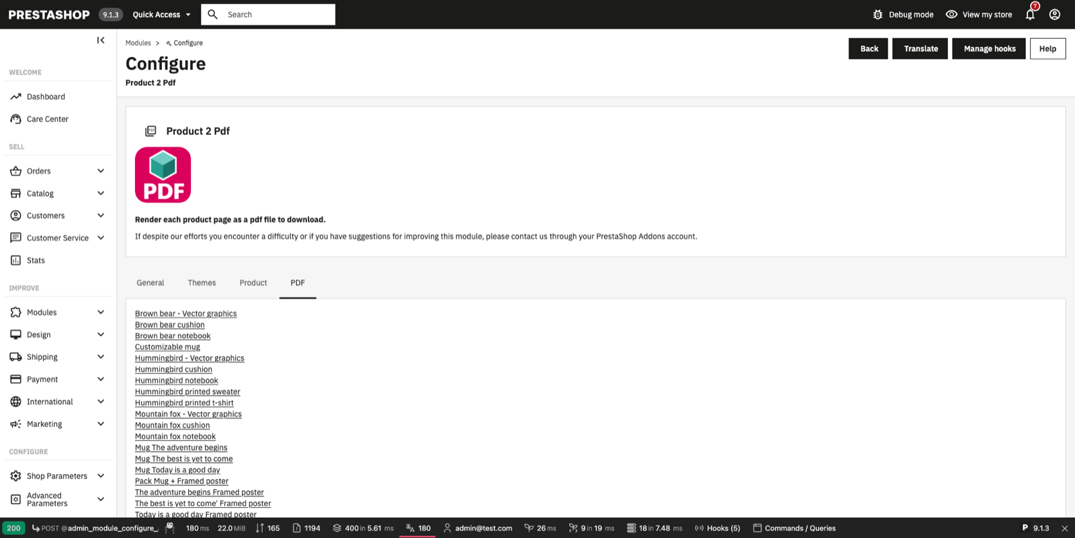Open the user profile account icon
Viewport: 1075px width, 538px height.
[1055, 14]
